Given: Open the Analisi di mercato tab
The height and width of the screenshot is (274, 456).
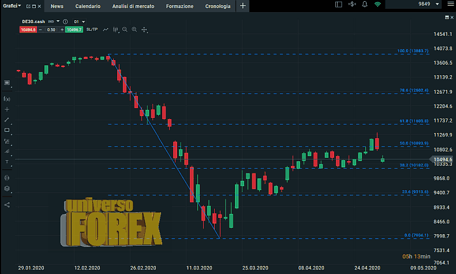Looking at the screenshot, I should click(133, 6).
